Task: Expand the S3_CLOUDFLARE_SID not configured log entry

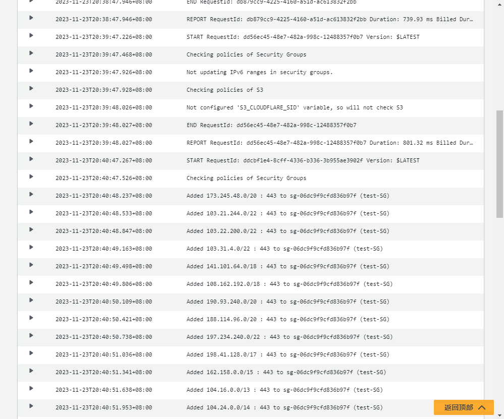Action: coord(31,106)
